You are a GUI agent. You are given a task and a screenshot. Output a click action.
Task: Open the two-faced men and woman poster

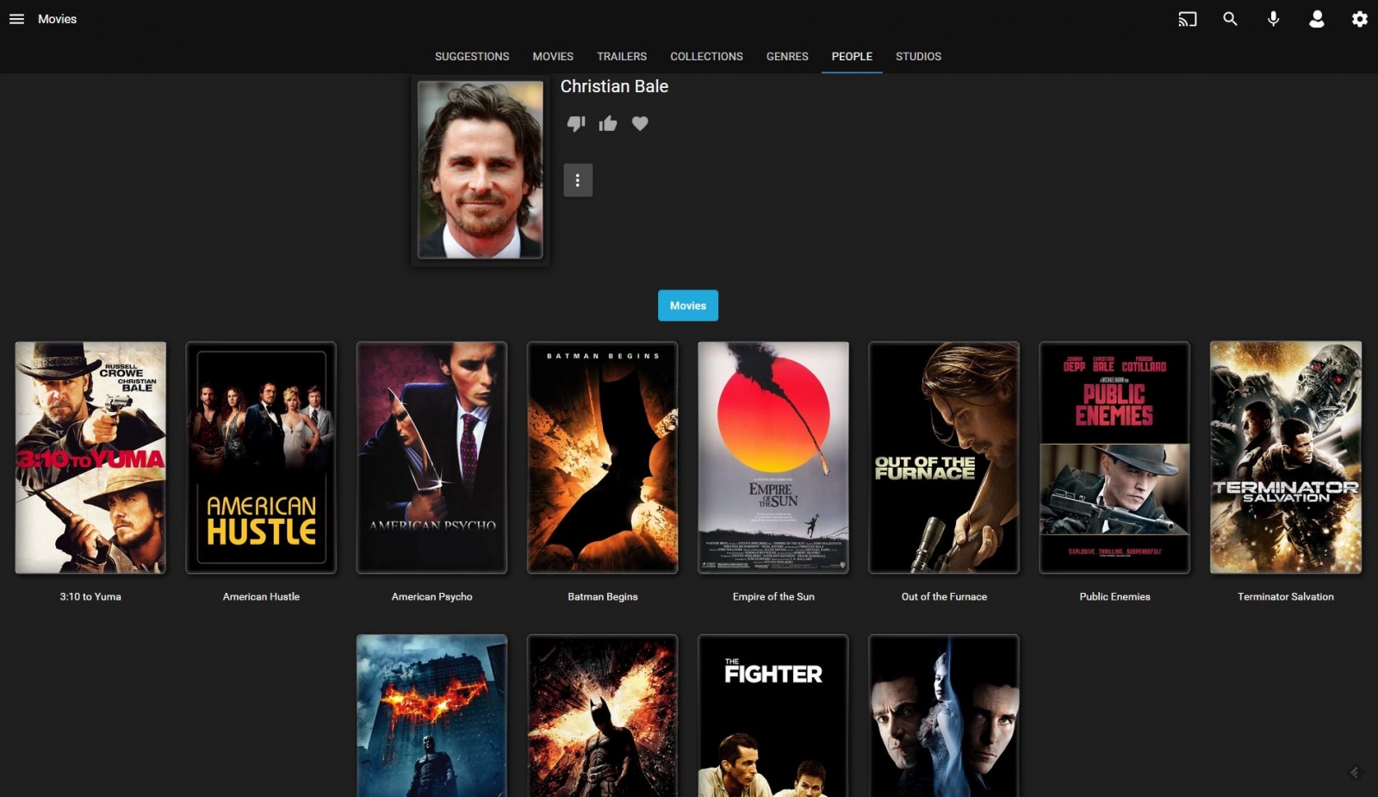click(944, 716)
